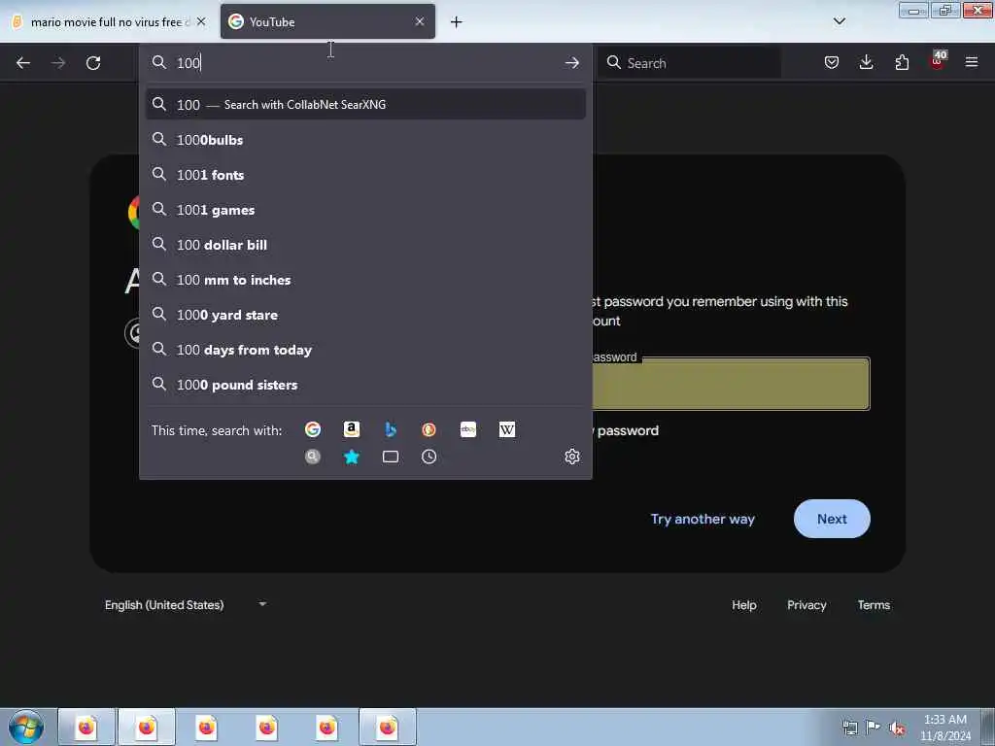Open the Extensions puzzle icon
Viewport: 995px width, 746px height.
pyautogui.click(x=902, y=62)
